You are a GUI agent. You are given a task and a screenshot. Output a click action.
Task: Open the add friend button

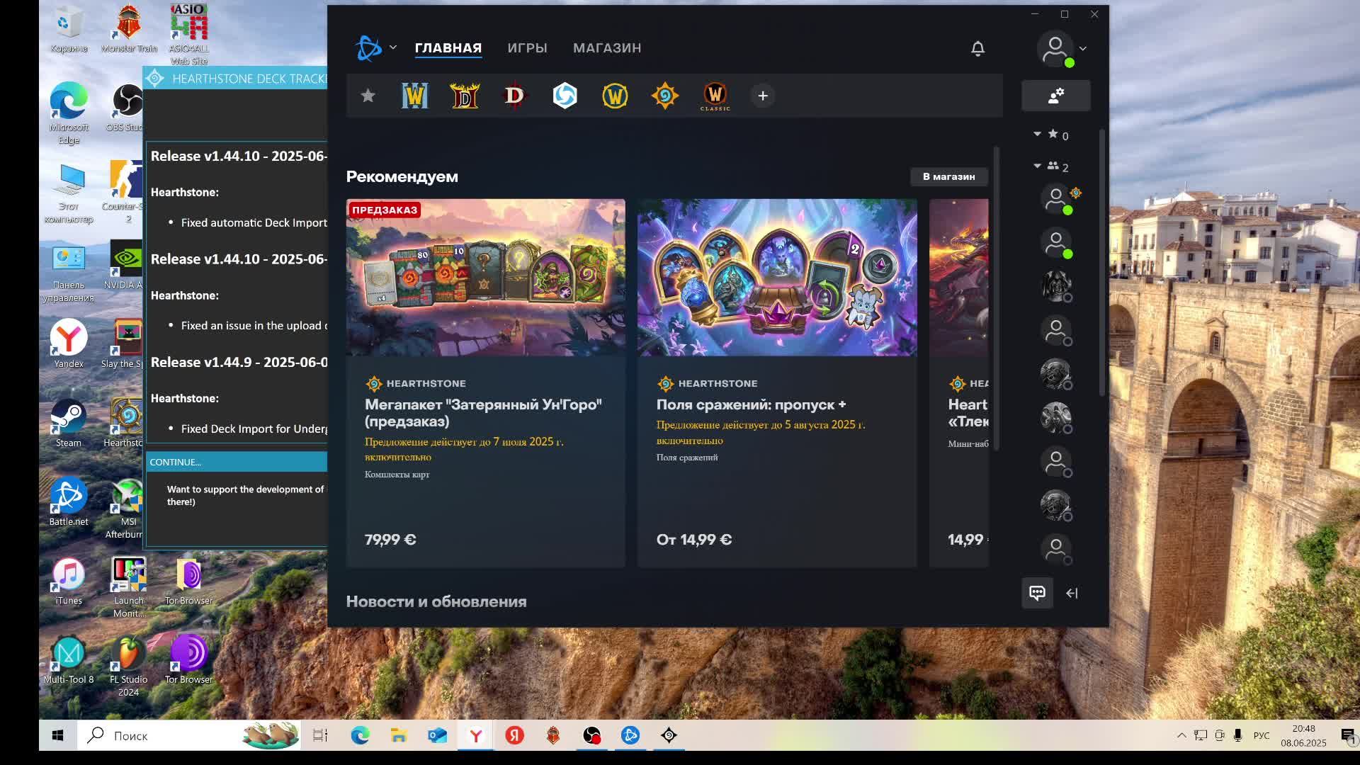(x=1055, y=96)
